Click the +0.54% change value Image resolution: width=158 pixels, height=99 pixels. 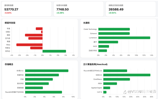click(112, 13)
